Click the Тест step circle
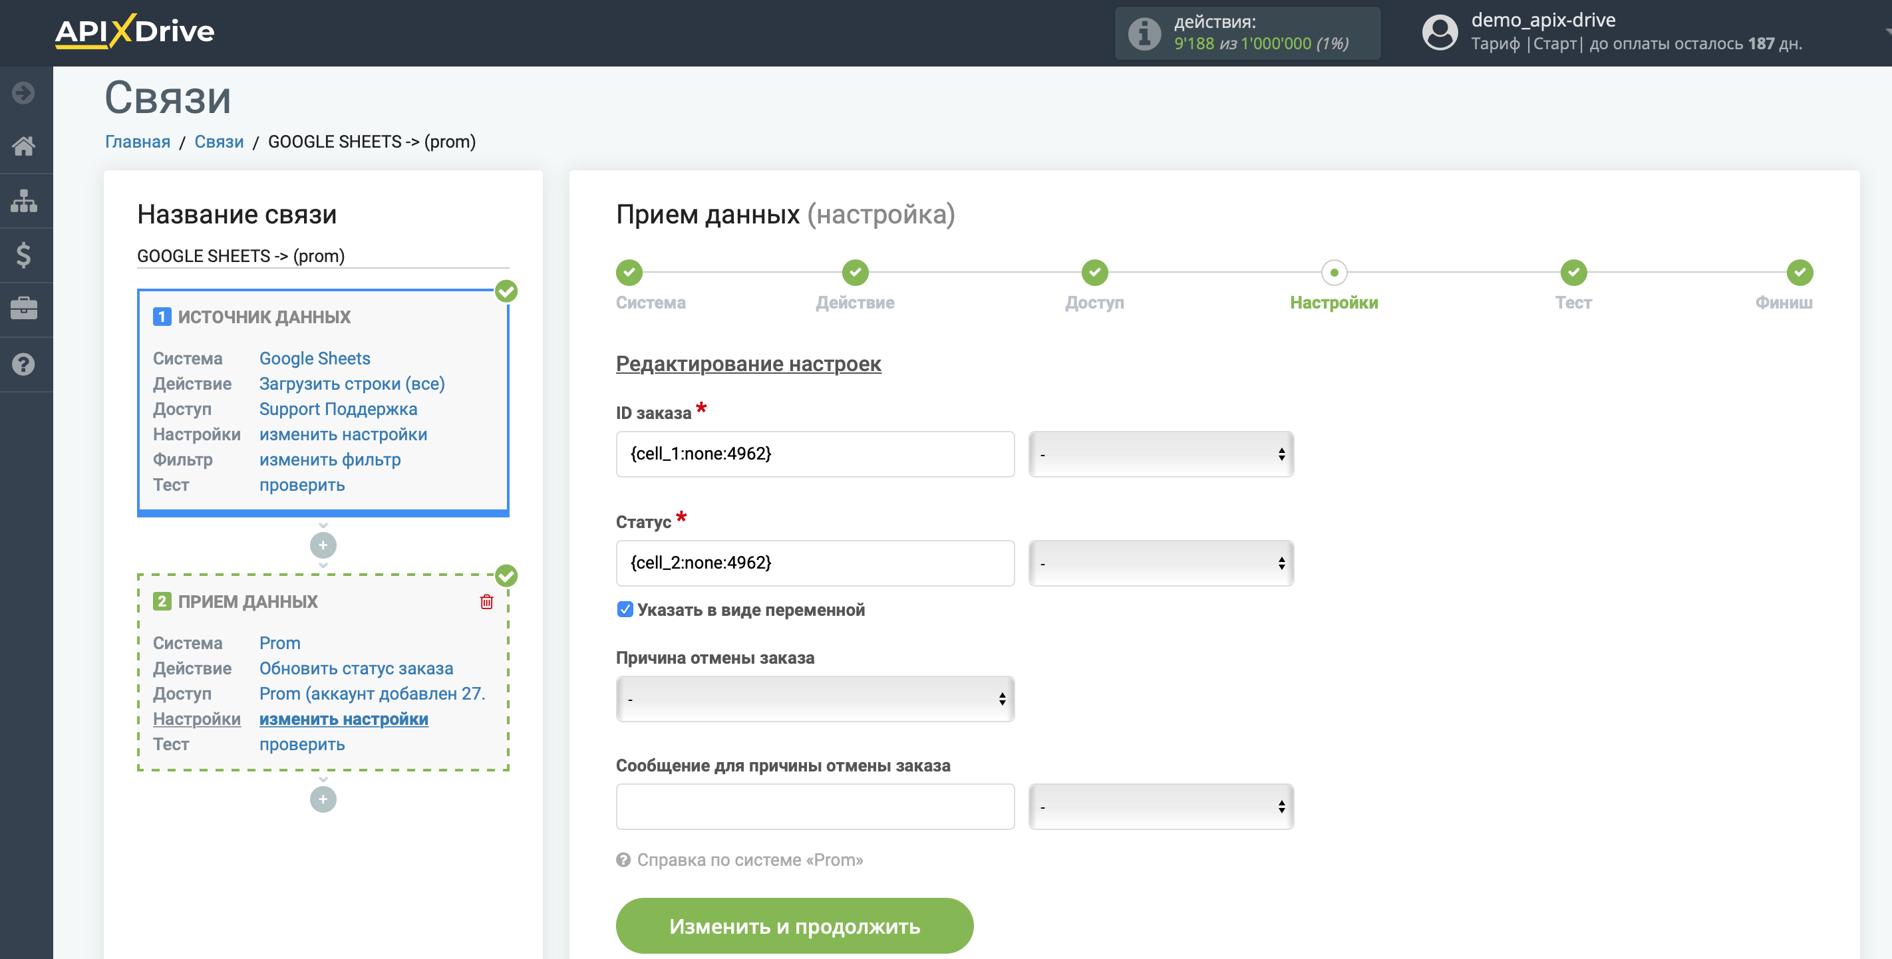This screenshot has height=959, width=1892. point(1573,273)
